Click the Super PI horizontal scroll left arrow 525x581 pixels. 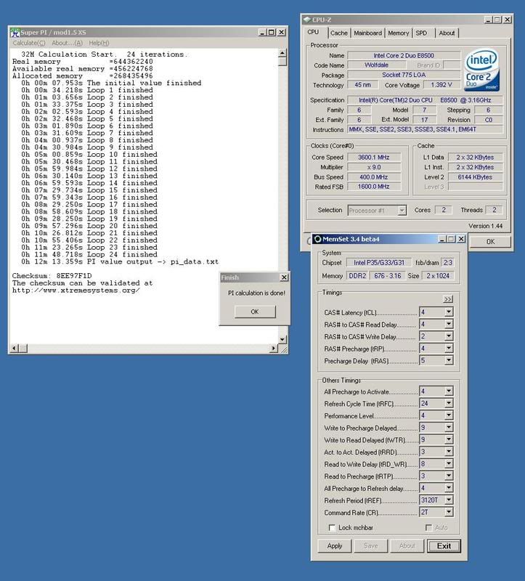pyautogui.click(x=15, y=349)
